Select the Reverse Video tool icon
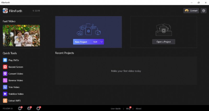209x111 pixels. click(x=5, y=80)
